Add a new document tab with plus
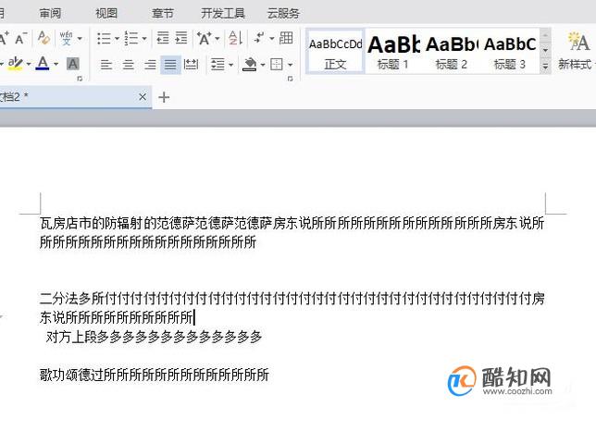Viewport: 596px width, 431px height. pyautogui.click(x=164, y=97)
